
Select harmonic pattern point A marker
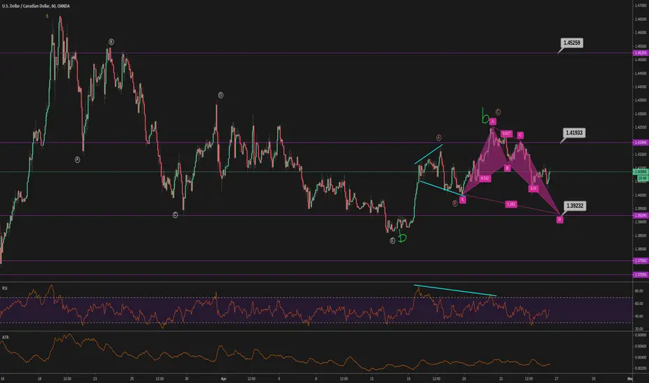[x=492, y=121]
